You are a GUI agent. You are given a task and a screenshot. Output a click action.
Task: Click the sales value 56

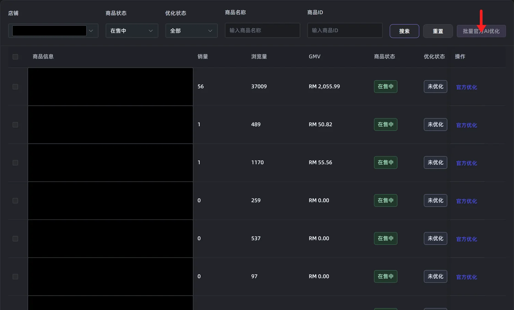point(200,86)
